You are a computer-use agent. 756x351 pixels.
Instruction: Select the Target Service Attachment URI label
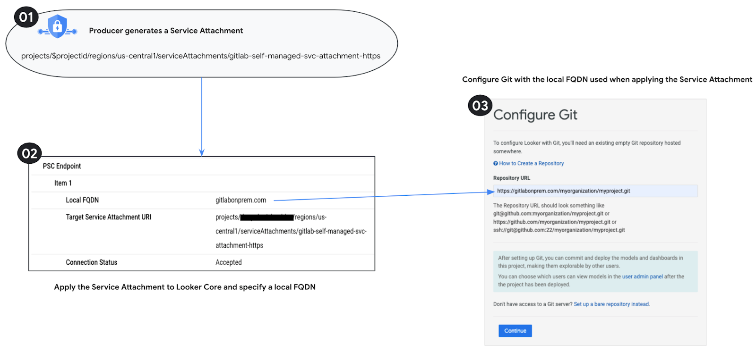[108, 217]
